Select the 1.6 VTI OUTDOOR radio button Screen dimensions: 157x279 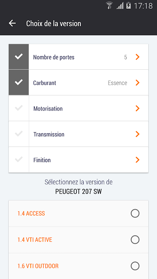pos(135,266)
